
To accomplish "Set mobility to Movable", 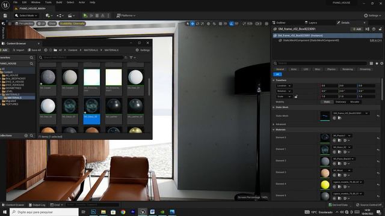I will tap(354, 102).
